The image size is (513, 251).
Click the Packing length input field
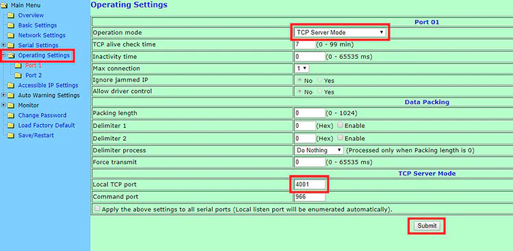coord(310,114)
